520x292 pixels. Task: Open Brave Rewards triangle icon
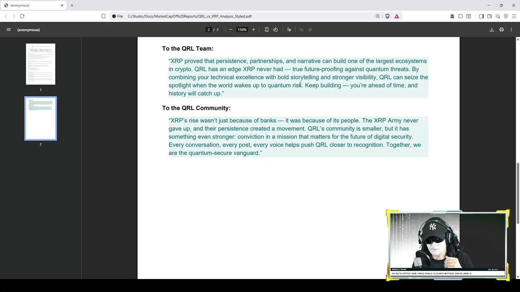(x=397, y=16)
